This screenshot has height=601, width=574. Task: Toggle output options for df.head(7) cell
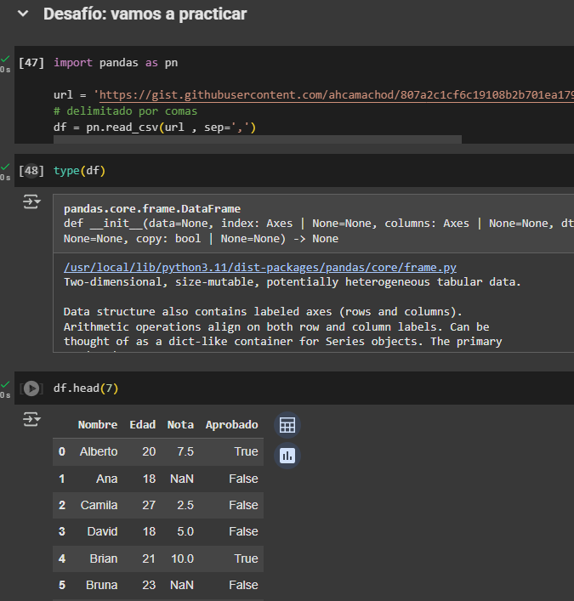click(31, 419)
